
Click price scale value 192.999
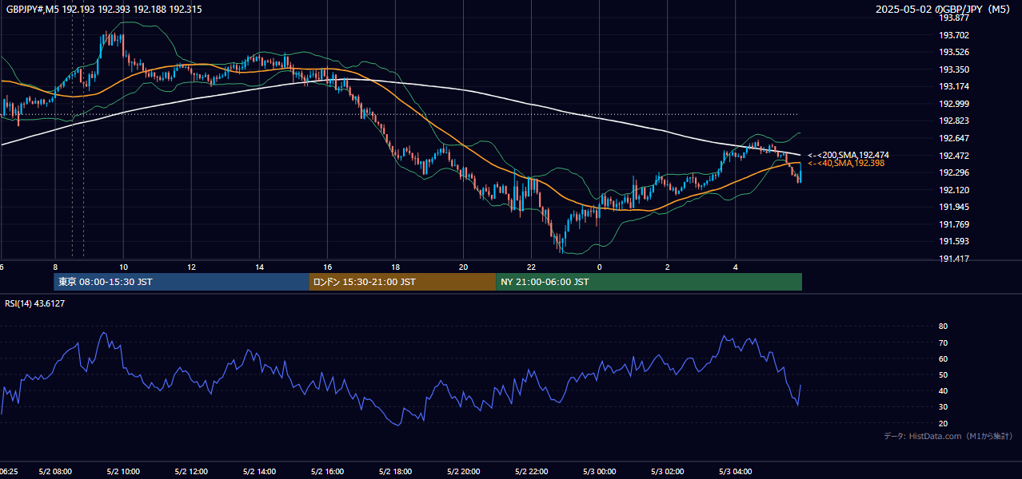(953, 104)
